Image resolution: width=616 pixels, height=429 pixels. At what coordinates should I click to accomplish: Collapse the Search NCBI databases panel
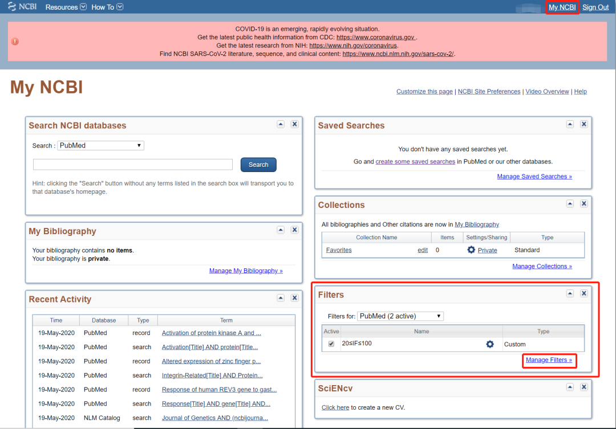280,124
